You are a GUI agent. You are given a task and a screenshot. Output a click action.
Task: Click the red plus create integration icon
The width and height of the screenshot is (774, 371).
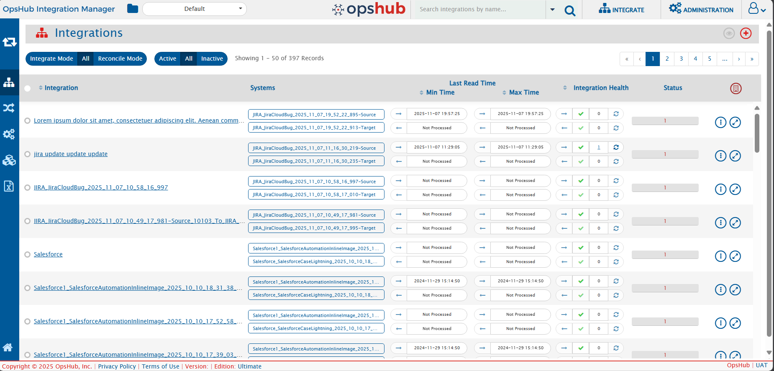coord(746,33)
